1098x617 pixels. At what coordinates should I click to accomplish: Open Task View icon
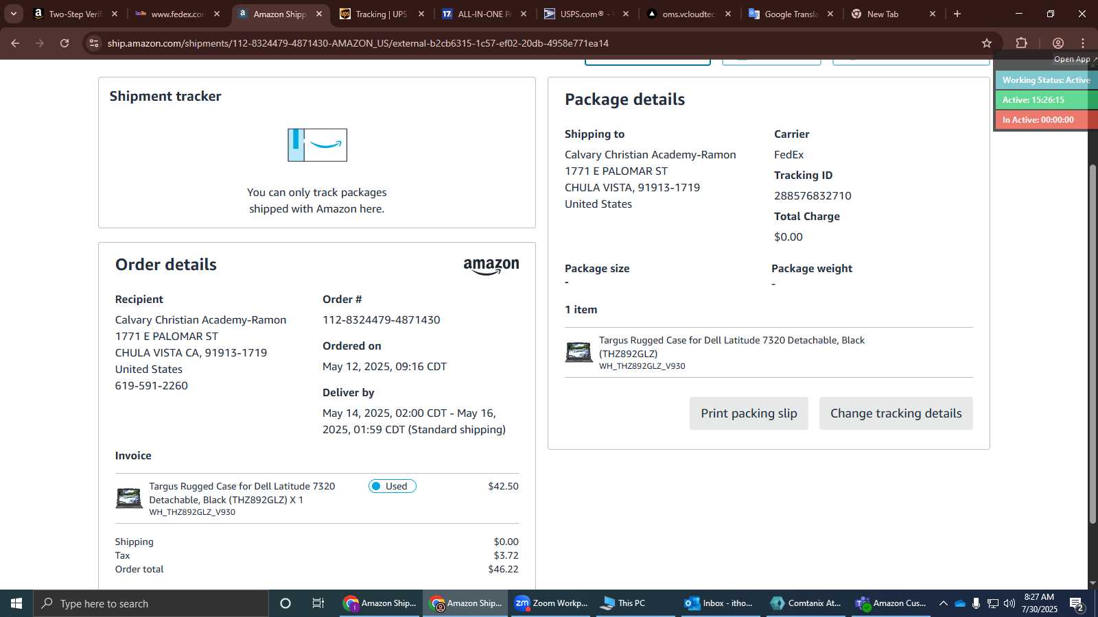[318, 603]
